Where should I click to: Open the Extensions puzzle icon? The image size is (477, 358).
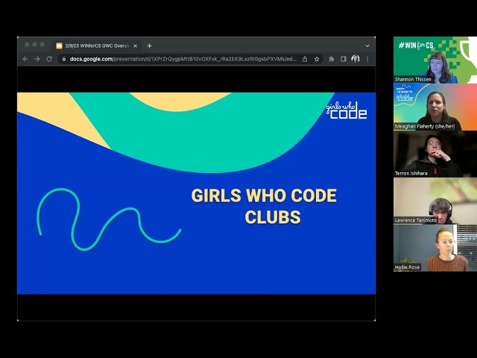331,59
